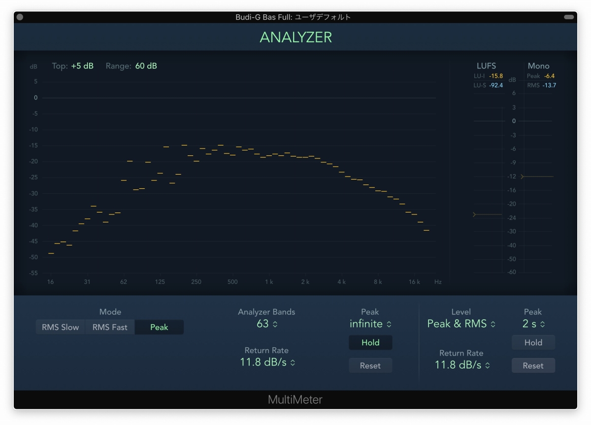Screen dimensions: 591x425
Task: Reset the level meter peak
Action: pyautogui.click(x=533, y=365)
